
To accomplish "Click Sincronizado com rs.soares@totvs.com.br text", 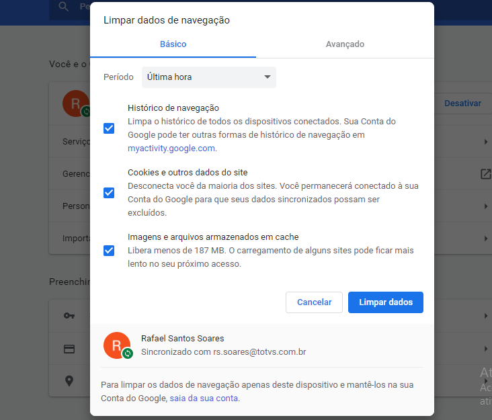I will (223, 352).
